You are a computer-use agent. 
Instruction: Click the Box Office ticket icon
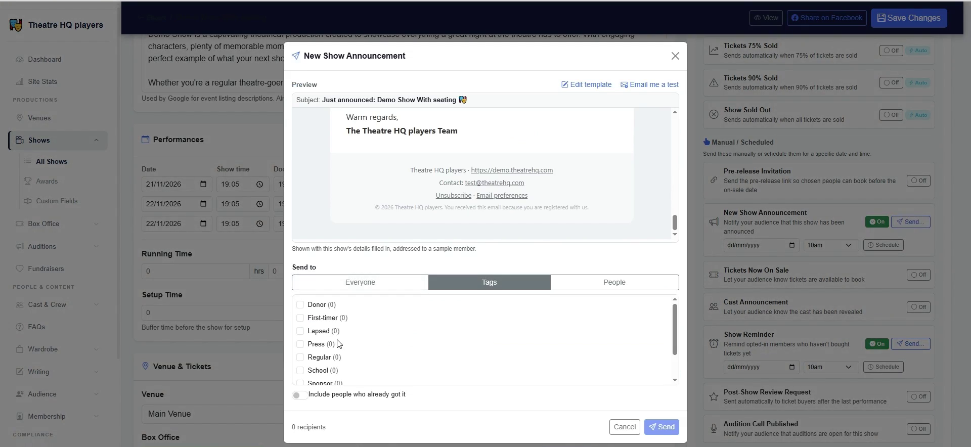point(20,223)
